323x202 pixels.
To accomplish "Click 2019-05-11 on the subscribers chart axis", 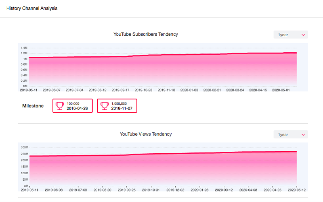I will click(29, 90).
